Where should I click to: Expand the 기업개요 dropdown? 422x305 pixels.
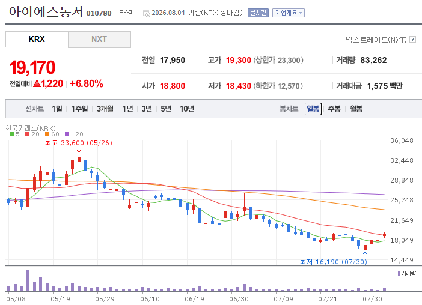tap(288, 13)
